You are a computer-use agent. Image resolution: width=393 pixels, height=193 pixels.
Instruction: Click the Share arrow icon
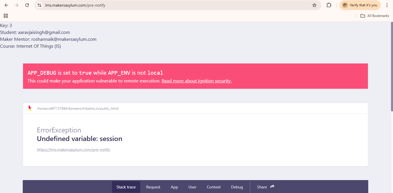tap(272, 187)
